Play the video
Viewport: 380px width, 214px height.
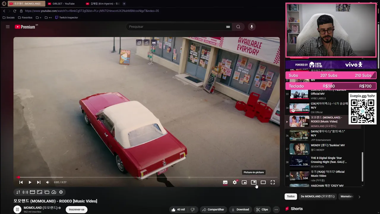tap(30, 182)
